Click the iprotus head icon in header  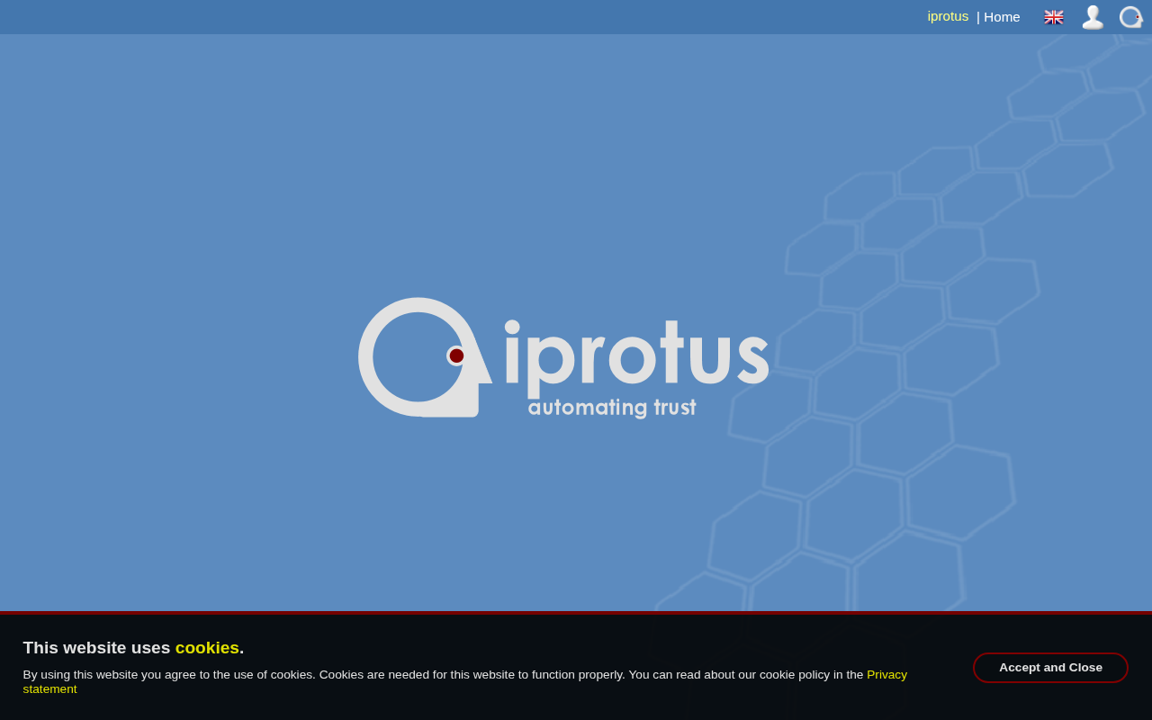point(1130,17)
